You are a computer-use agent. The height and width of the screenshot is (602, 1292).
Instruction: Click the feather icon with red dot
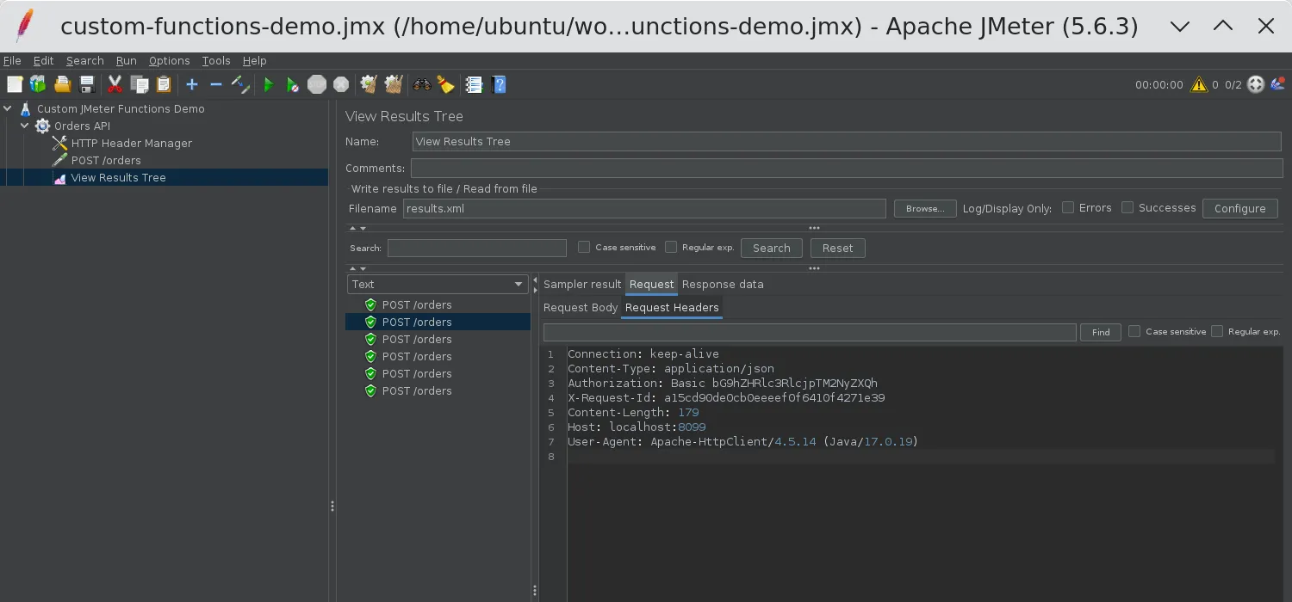coord(1277,84)
